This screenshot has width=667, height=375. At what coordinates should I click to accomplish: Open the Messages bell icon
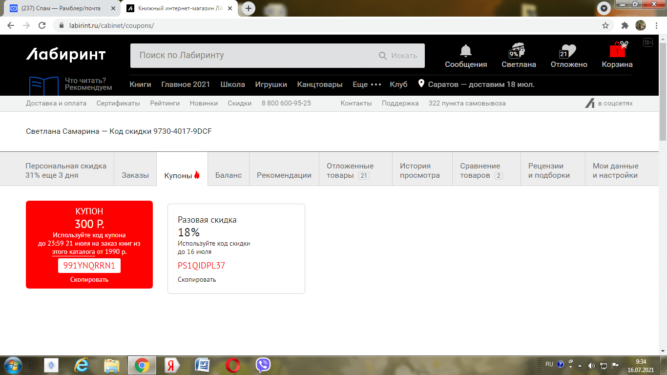click(466, 50)
